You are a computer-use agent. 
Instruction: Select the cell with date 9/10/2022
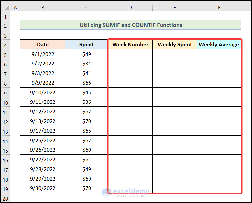coord(43,92)
